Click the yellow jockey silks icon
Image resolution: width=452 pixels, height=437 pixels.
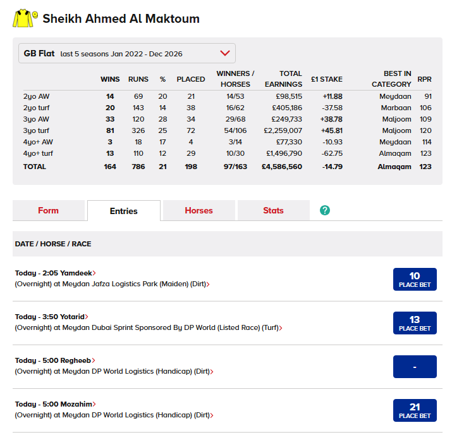pos(25,19)
